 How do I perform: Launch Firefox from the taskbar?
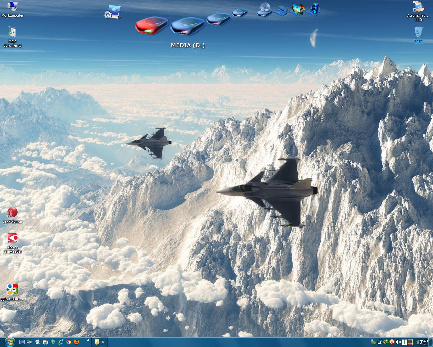point(77,342)
